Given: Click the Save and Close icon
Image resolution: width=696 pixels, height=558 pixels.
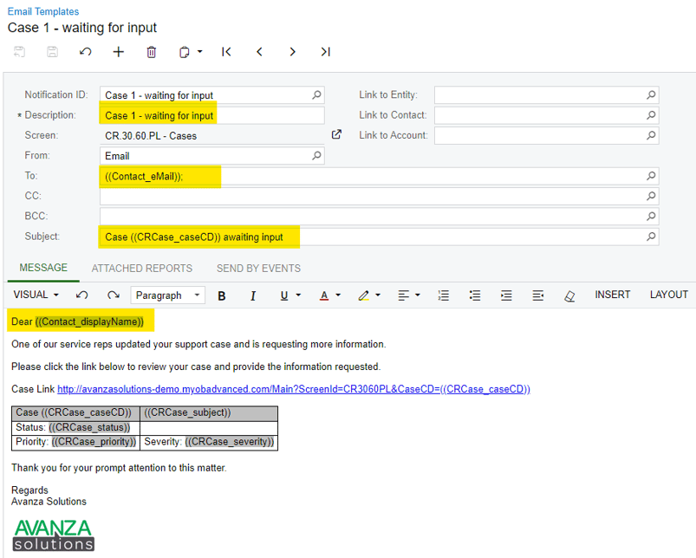Looking at the screenshot, I should coord(19,52).
